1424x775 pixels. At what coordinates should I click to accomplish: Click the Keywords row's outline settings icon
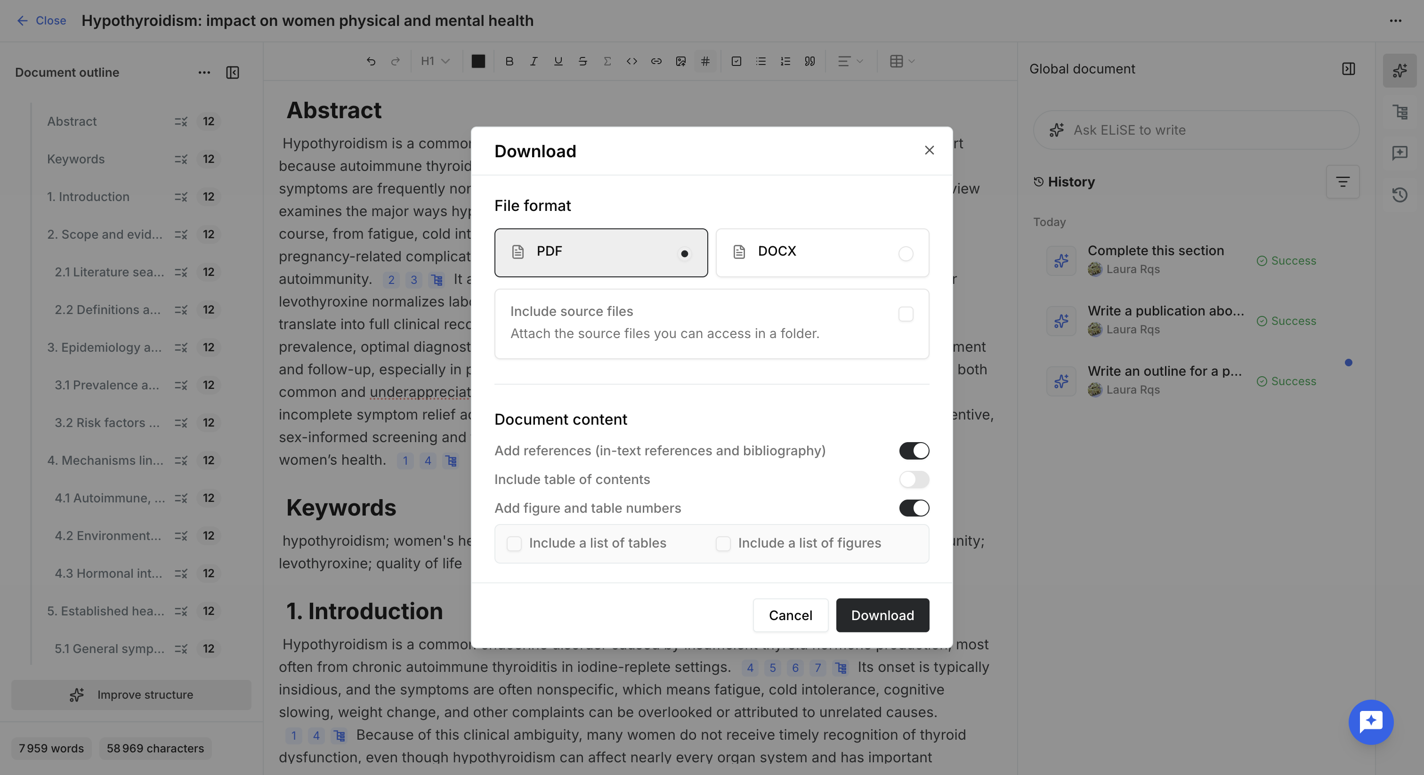(x=181, y=159)
